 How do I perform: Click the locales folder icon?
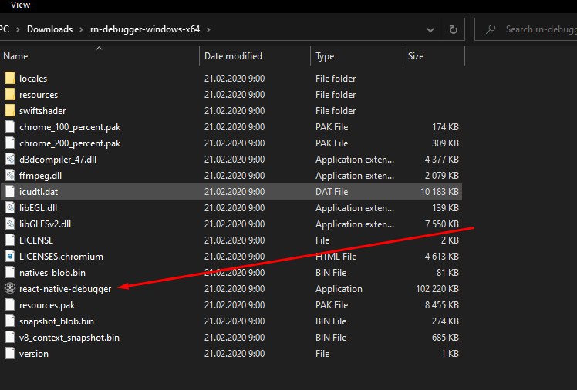[10, 79]
